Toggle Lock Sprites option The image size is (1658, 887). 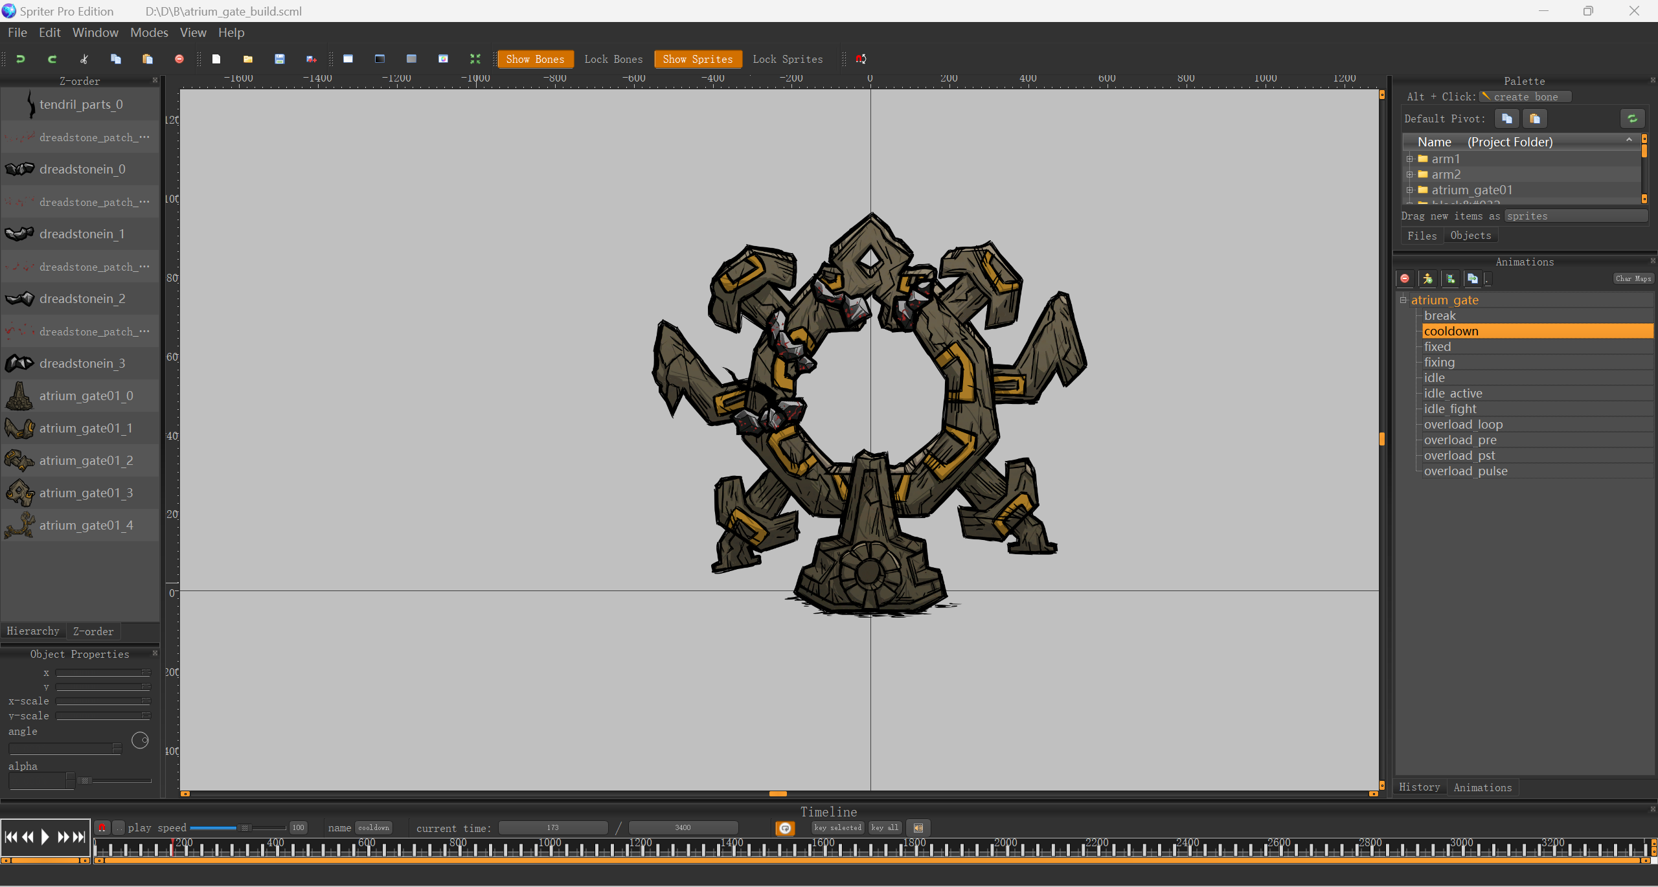point(788,59)
